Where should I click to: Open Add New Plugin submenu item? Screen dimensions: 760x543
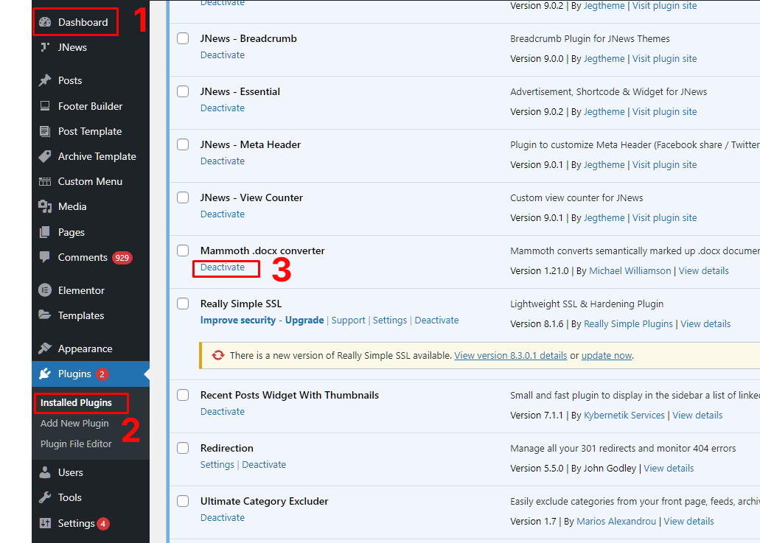pyautogui.click(x=74, y=423)
